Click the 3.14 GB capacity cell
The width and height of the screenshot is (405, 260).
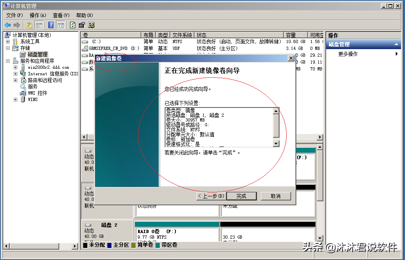pos(294,48)
